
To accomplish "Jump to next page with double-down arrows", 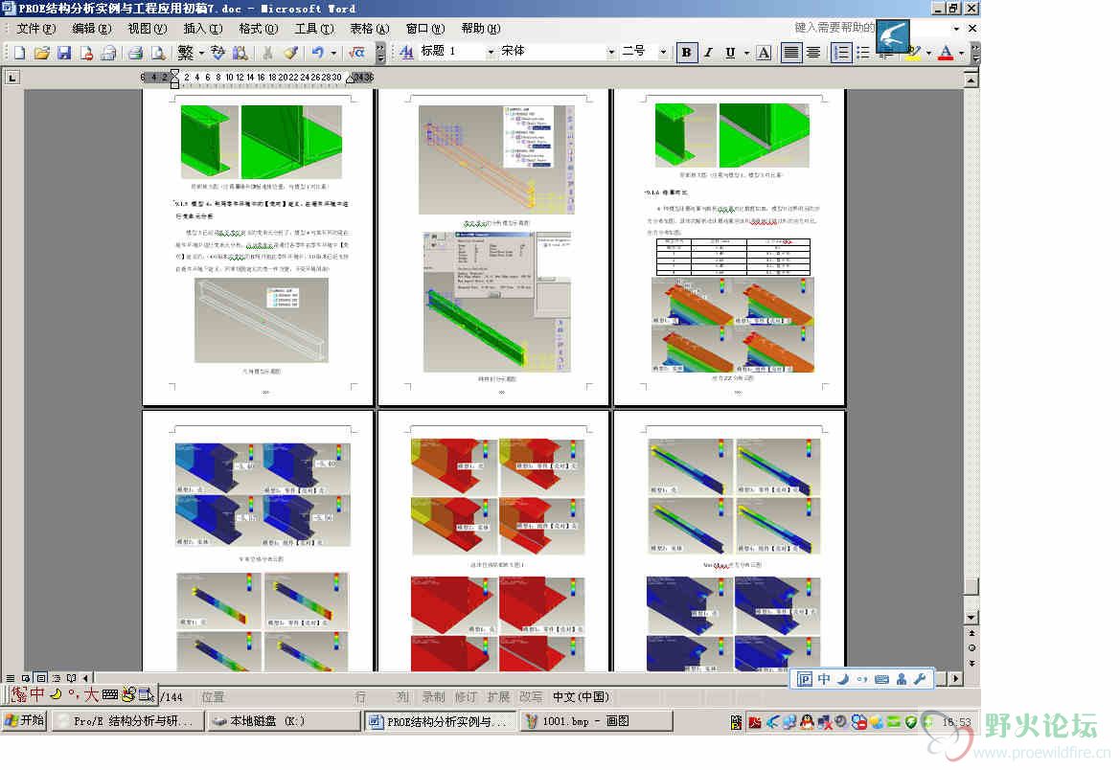I will [x=971, y=663].
